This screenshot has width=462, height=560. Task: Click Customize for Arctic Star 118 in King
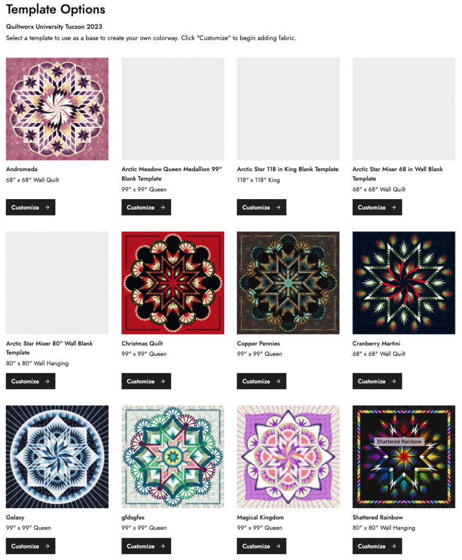[261, 207]
